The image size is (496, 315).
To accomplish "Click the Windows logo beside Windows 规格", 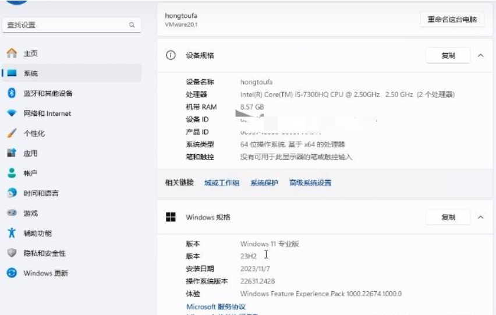I will pos(171,217).
